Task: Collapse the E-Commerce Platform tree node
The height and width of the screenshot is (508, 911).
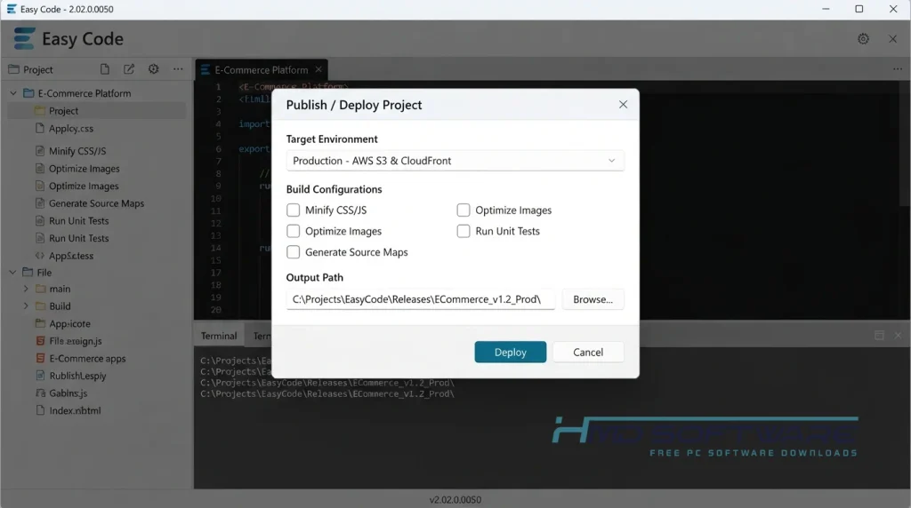Action: [x=12, y=92]
